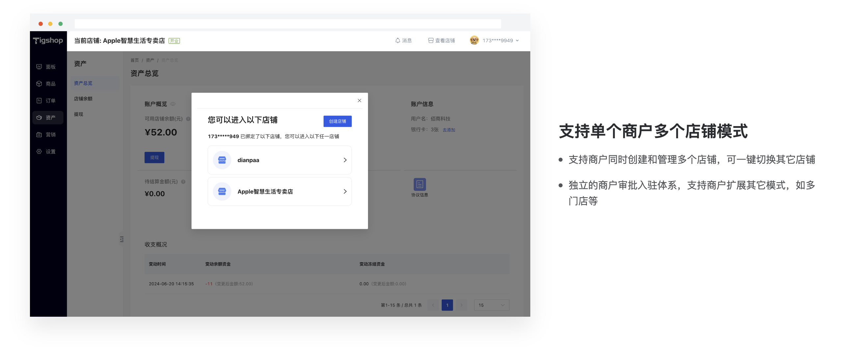Close the store selection dialog
The height and width of the screenshot is (347, 844).
[359, 101]
